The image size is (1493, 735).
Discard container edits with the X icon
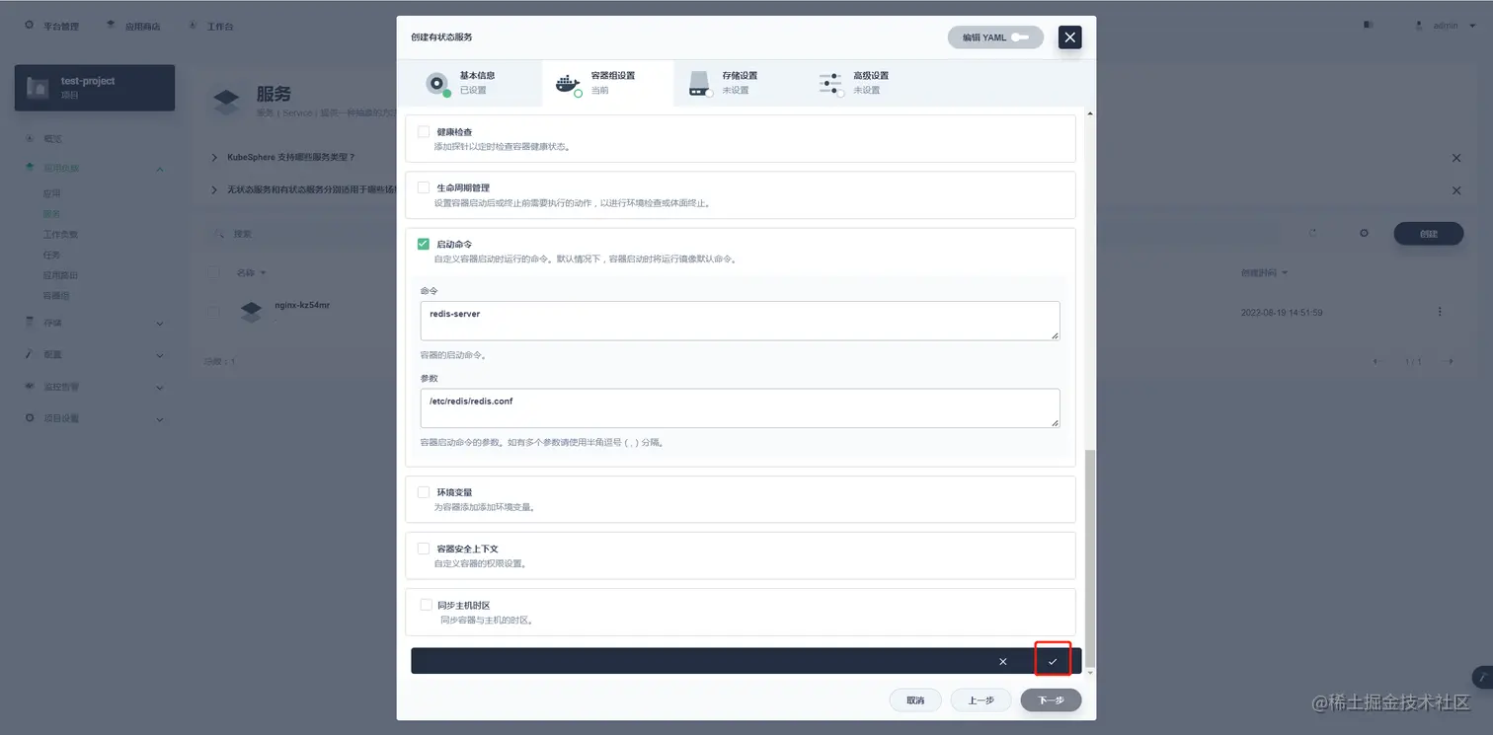pyautogui.click(x=1003, y=661)
